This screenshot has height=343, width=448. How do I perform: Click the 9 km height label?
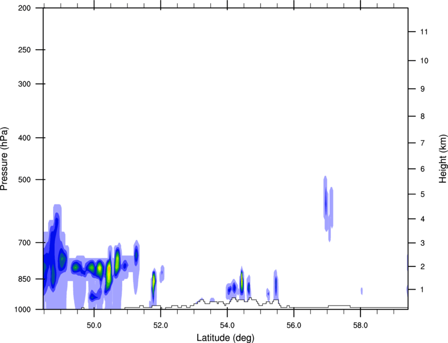pyautogui.click(x=423, y=89)
